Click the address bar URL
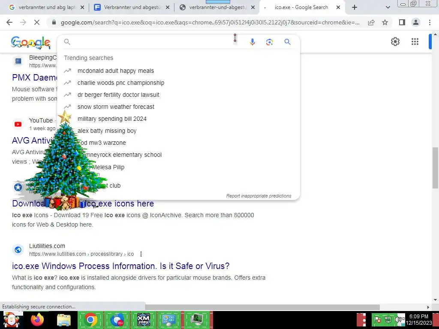The width and height of the screenshot is (439, 329). (x=210, y=22)
